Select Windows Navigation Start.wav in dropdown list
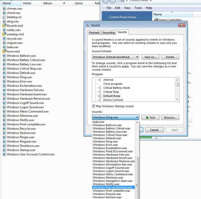The width and height of the screenshot is (201, 199). pos(113,181)
